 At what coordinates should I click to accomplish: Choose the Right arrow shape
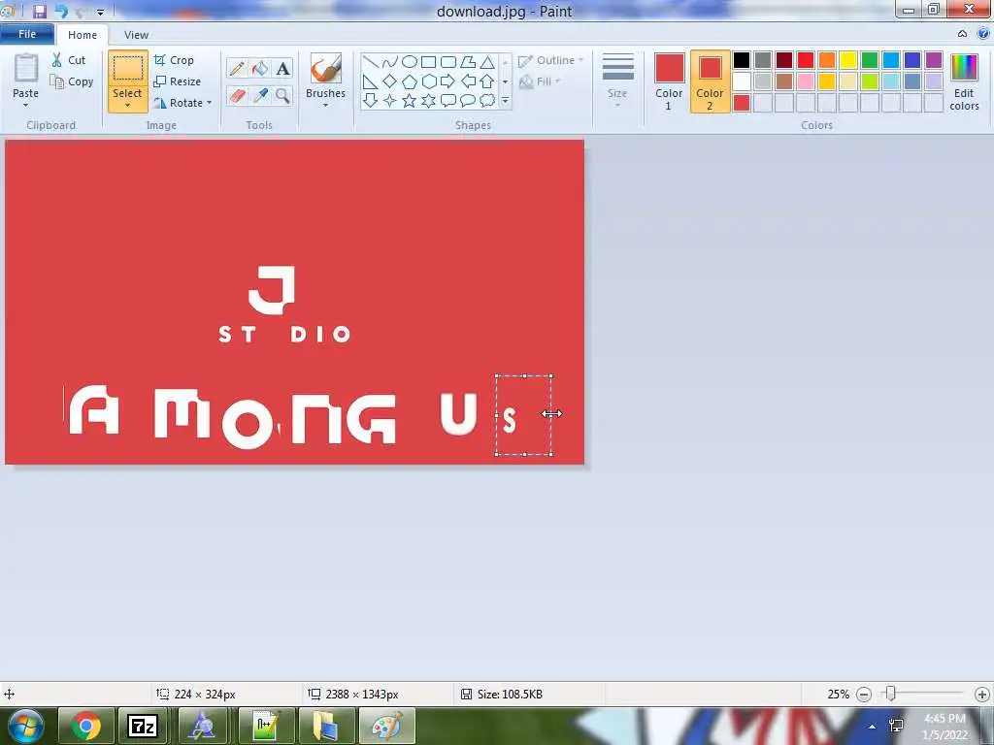pos(448,81)
